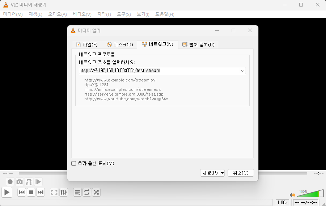Mute audio via the speaker icon
This screenshot has width=326, height=206.
click(292, 195)
